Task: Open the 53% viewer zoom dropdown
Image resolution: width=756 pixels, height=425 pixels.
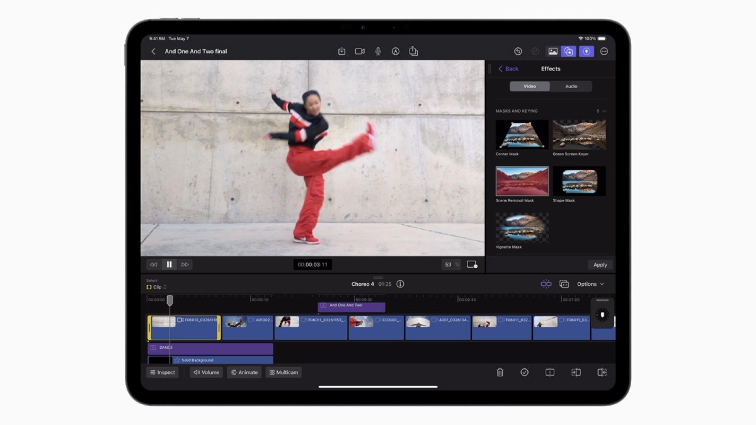Action: pyautogui.click(x=452, y=265)
